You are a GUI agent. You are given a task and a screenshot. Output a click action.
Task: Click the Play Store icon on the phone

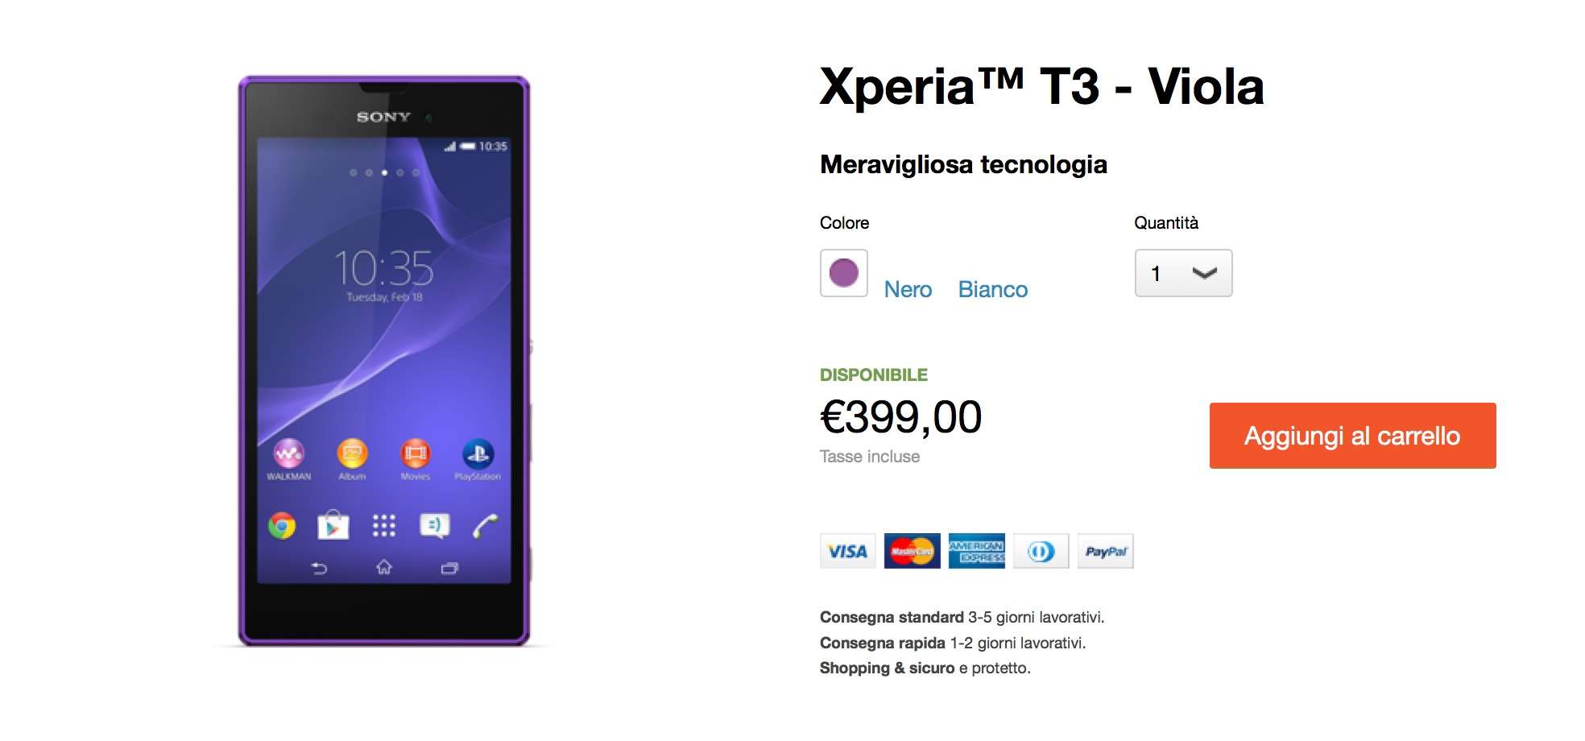(333, 525)
